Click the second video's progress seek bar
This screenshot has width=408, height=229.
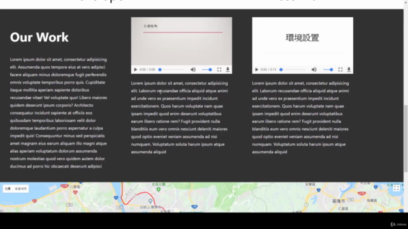(x=292, y=69)
